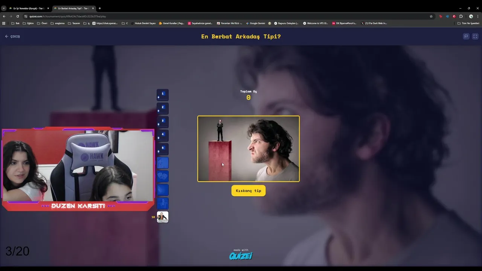482x271 pixels.
Task: Open the chat.openai bookmark
Action: pyautogui.click(x=105, y=23)
